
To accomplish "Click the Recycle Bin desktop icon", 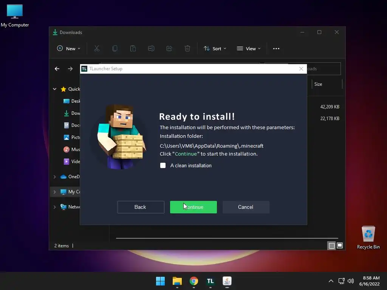I will [368, 238].
